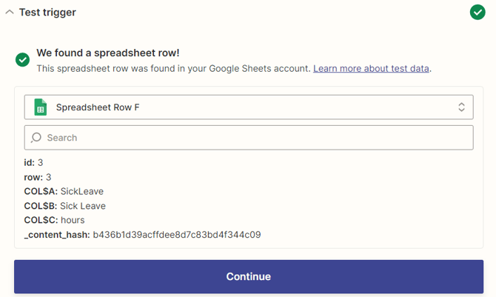The width and height of the screenshot is (496, 297).
Task: Open the Spreadsheet Row F dropdown
Action: tap(248, 107)
